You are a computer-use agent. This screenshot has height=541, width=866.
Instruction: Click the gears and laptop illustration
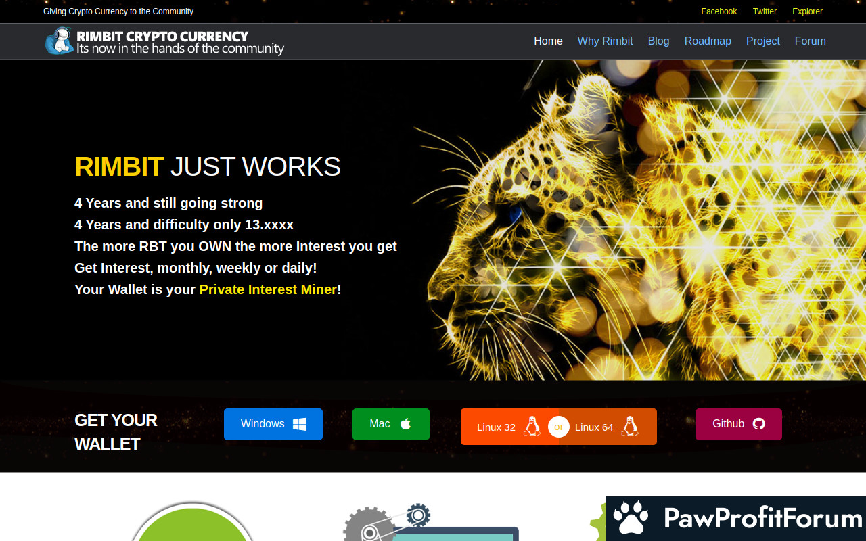pyautogui.click(x=426, y=524)
